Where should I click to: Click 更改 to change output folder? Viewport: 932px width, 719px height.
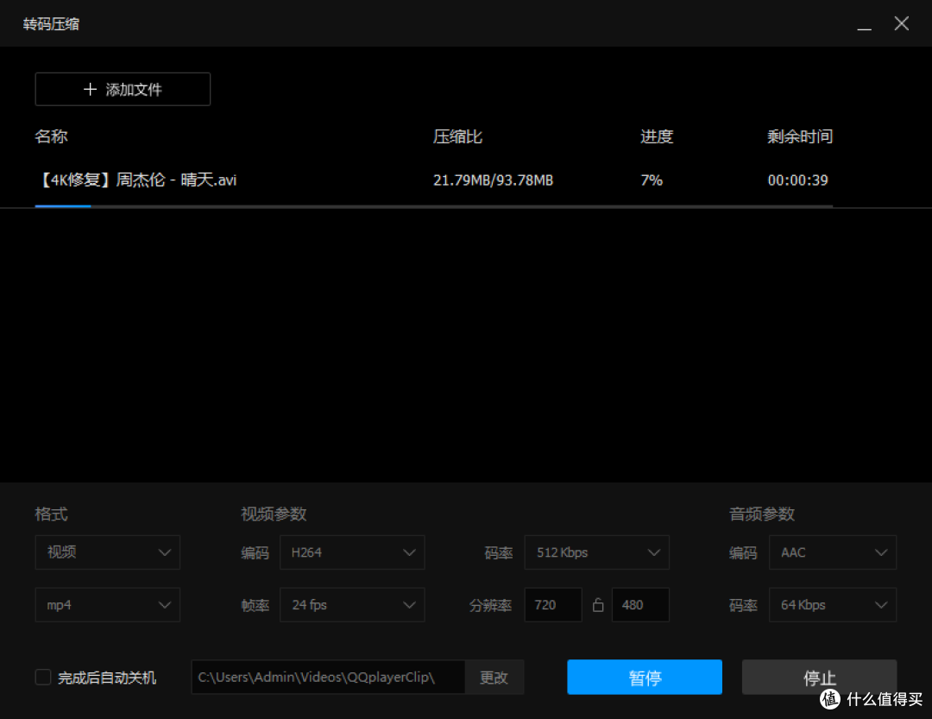tap(494, 678)
